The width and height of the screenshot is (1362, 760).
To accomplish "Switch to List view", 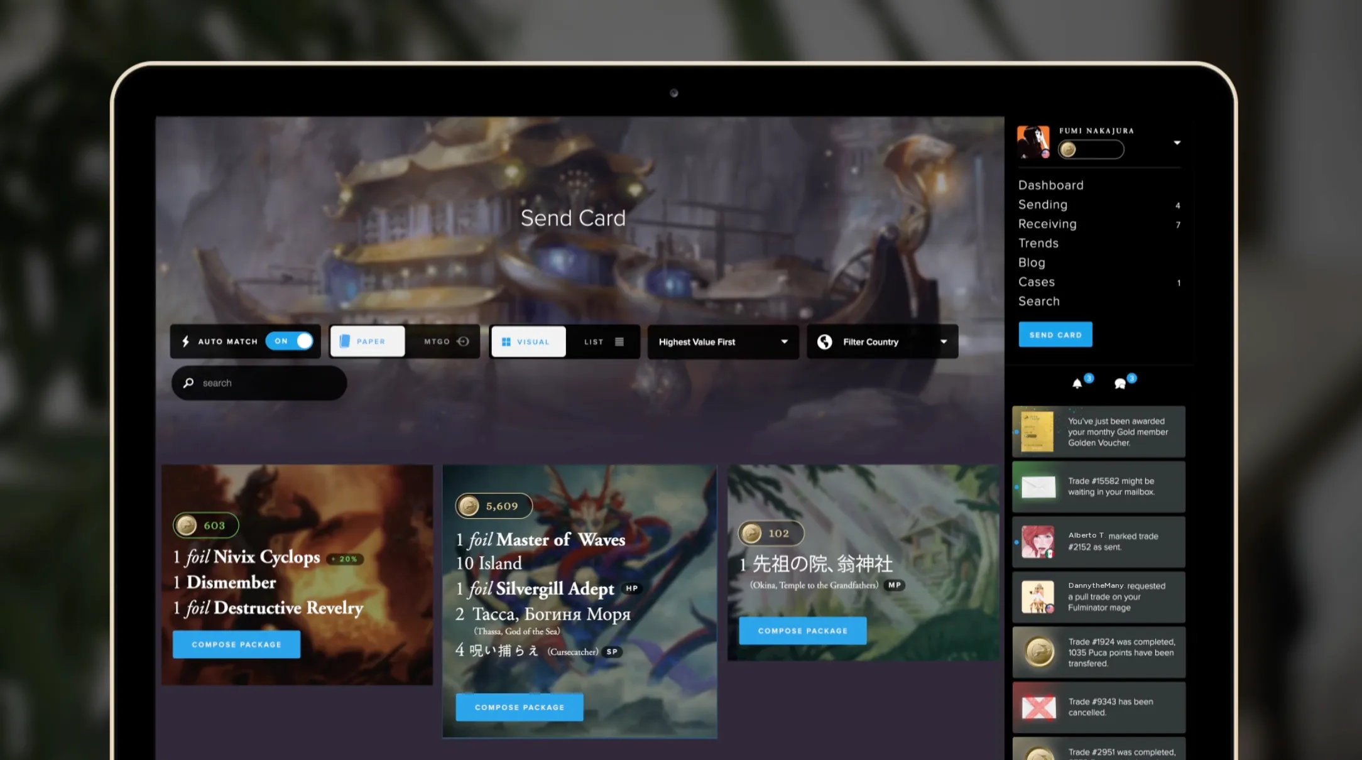I will (x=602, y=342).
